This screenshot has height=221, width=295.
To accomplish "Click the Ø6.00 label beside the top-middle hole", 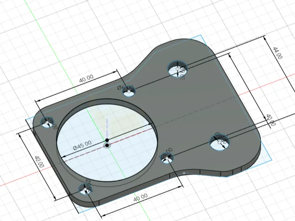I will pyautogui.click(x=125, y=88).
